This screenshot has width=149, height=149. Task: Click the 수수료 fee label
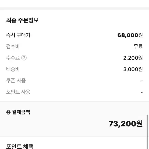[x=13, y=58]
